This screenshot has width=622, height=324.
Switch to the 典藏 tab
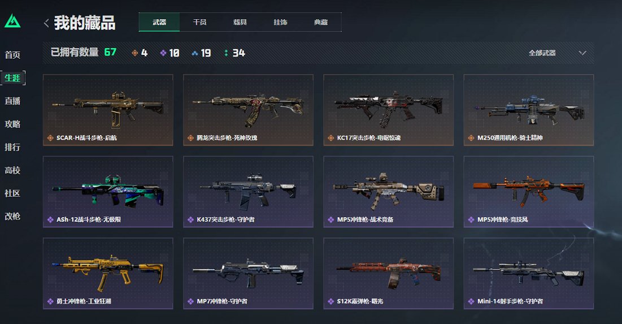coord(321,22)
